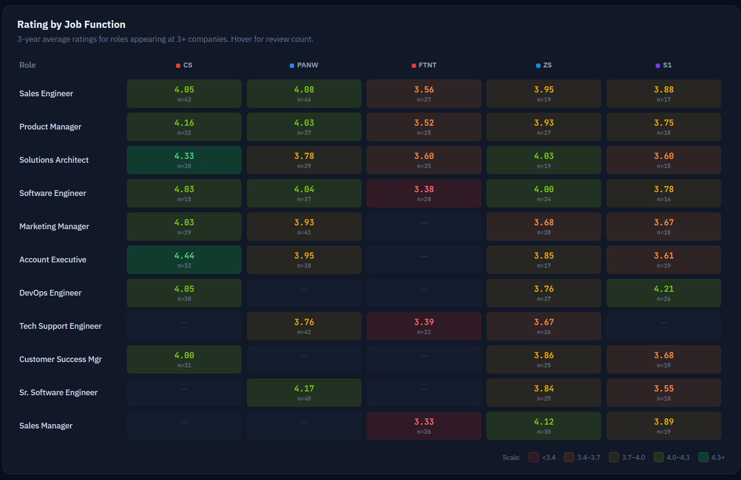Click the Role column header

point(27,65)
